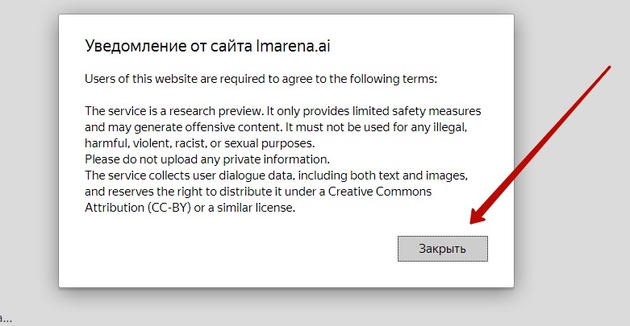Screen dimensions: 630x326
Task: Click the truncated status text at bottom-left
Action: coord(6,319)
